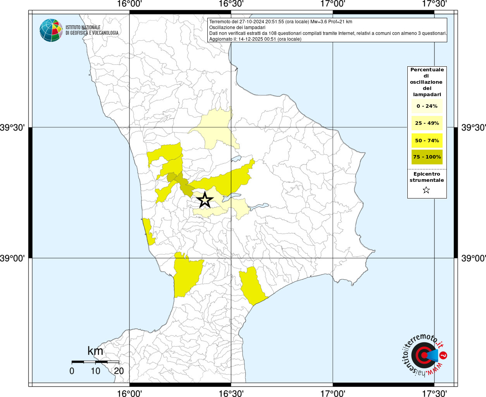
Task: Select the 25 - 49% legend swatch
Action: (427, 123)
